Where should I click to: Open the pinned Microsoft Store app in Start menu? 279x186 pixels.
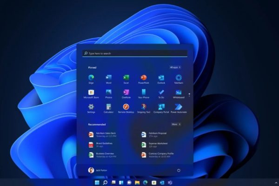(91, 94)
